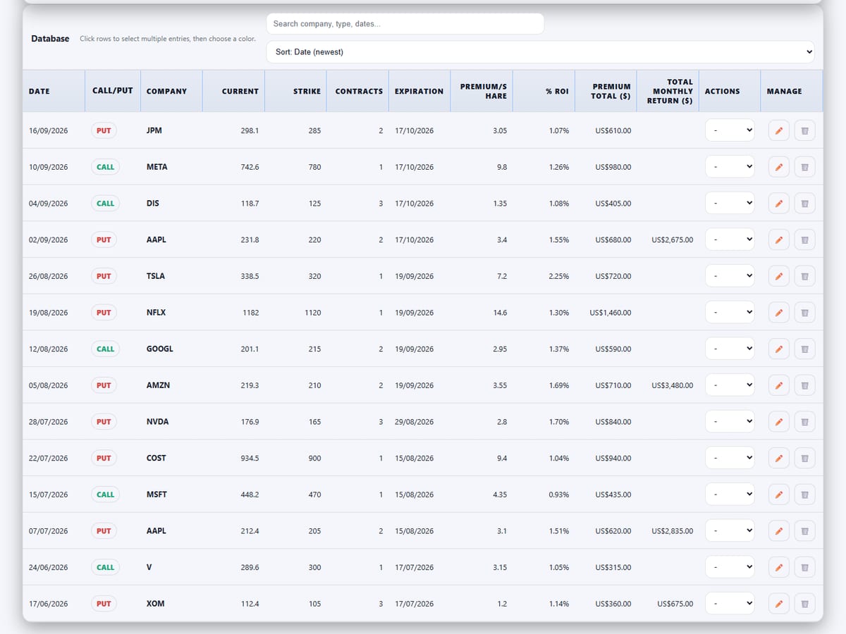
Task: Click the PREMIUM TOTAL ($) column header
Action: pos(606,91)
